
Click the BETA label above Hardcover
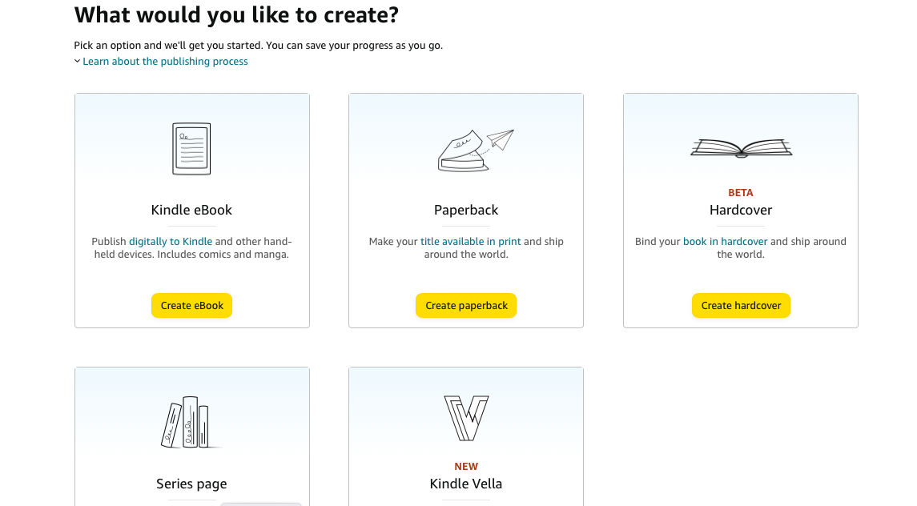pos(741,193)
